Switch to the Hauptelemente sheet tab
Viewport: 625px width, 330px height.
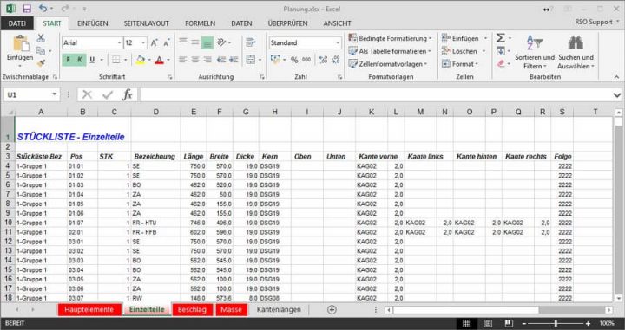click(89, 310)
